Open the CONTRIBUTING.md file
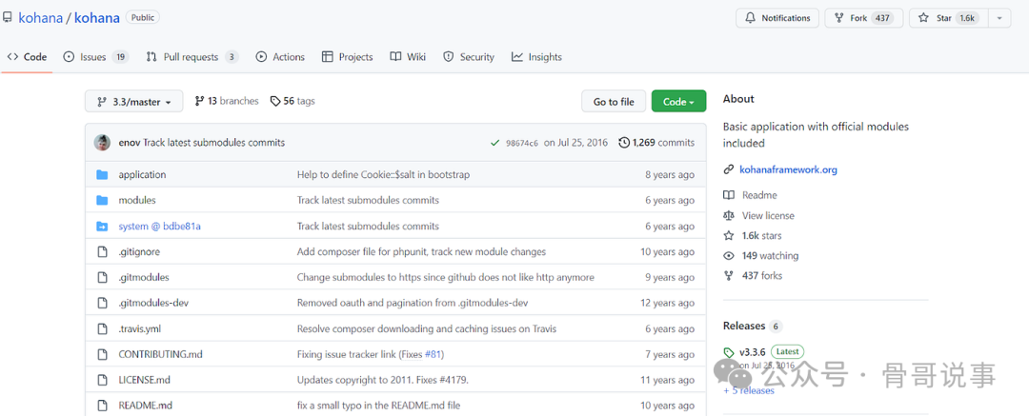The height and width of the screenshot is (416, 1029). coord(161,354)
